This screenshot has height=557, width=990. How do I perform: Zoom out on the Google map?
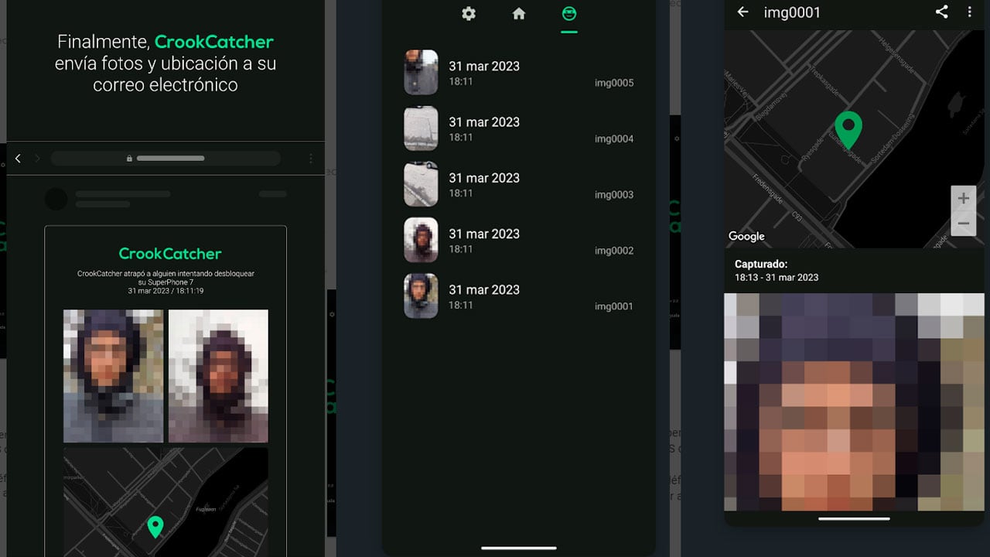(x=964, y=224)
